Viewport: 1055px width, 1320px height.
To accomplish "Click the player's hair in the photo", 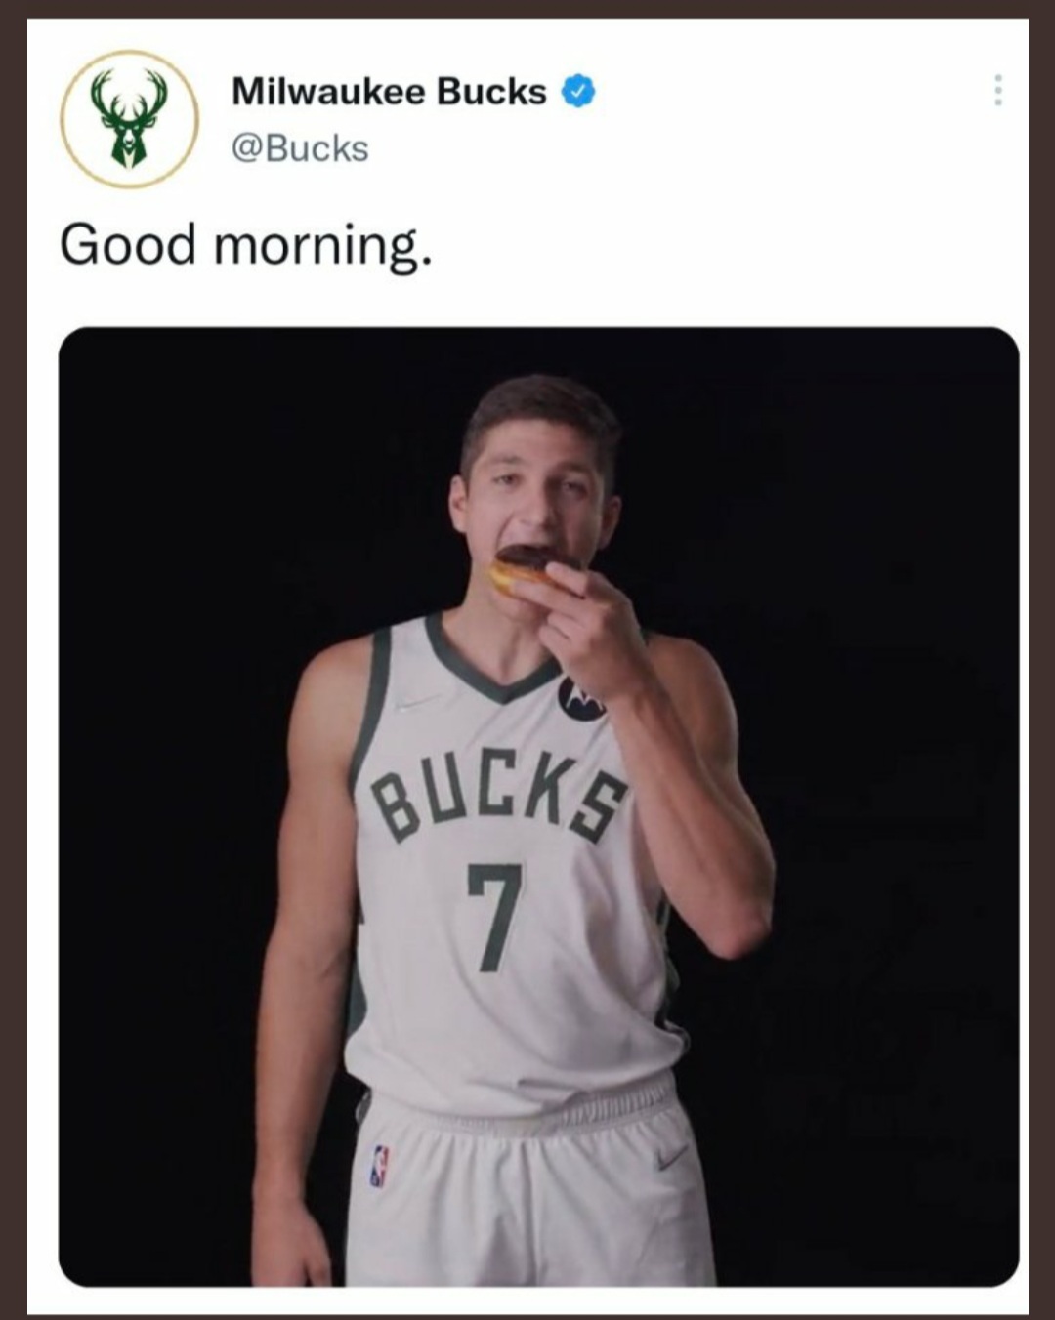I will coord(540,409).
